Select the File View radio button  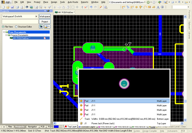(x=3, y=27)
